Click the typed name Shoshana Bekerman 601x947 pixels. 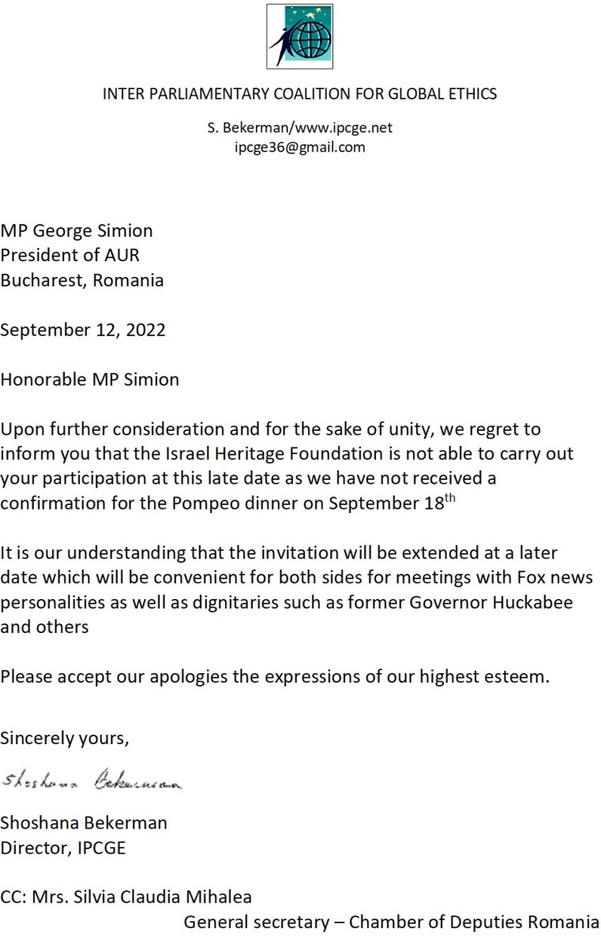84,823
